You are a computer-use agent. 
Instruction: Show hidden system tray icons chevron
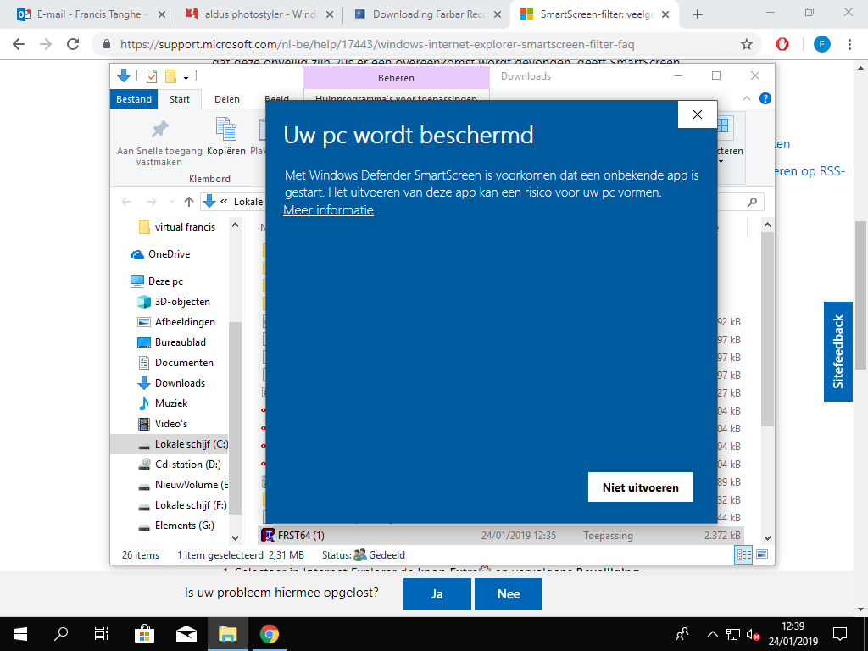tap(712, 634)
